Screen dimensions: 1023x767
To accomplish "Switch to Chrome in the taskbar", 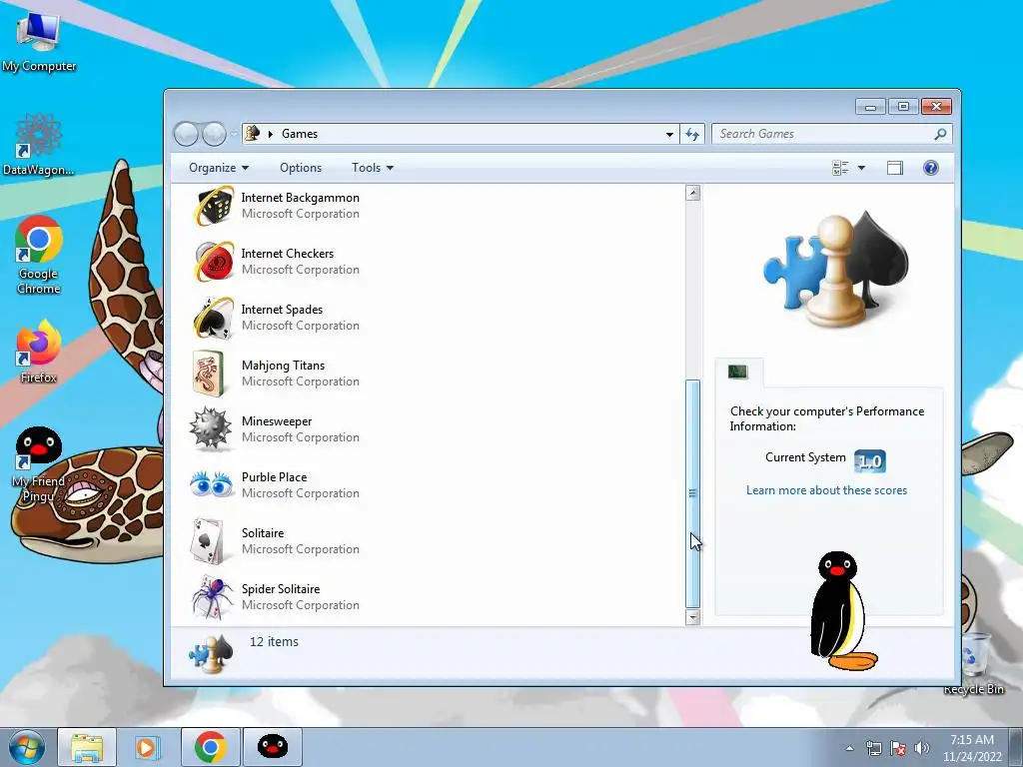I will [210, 747].
